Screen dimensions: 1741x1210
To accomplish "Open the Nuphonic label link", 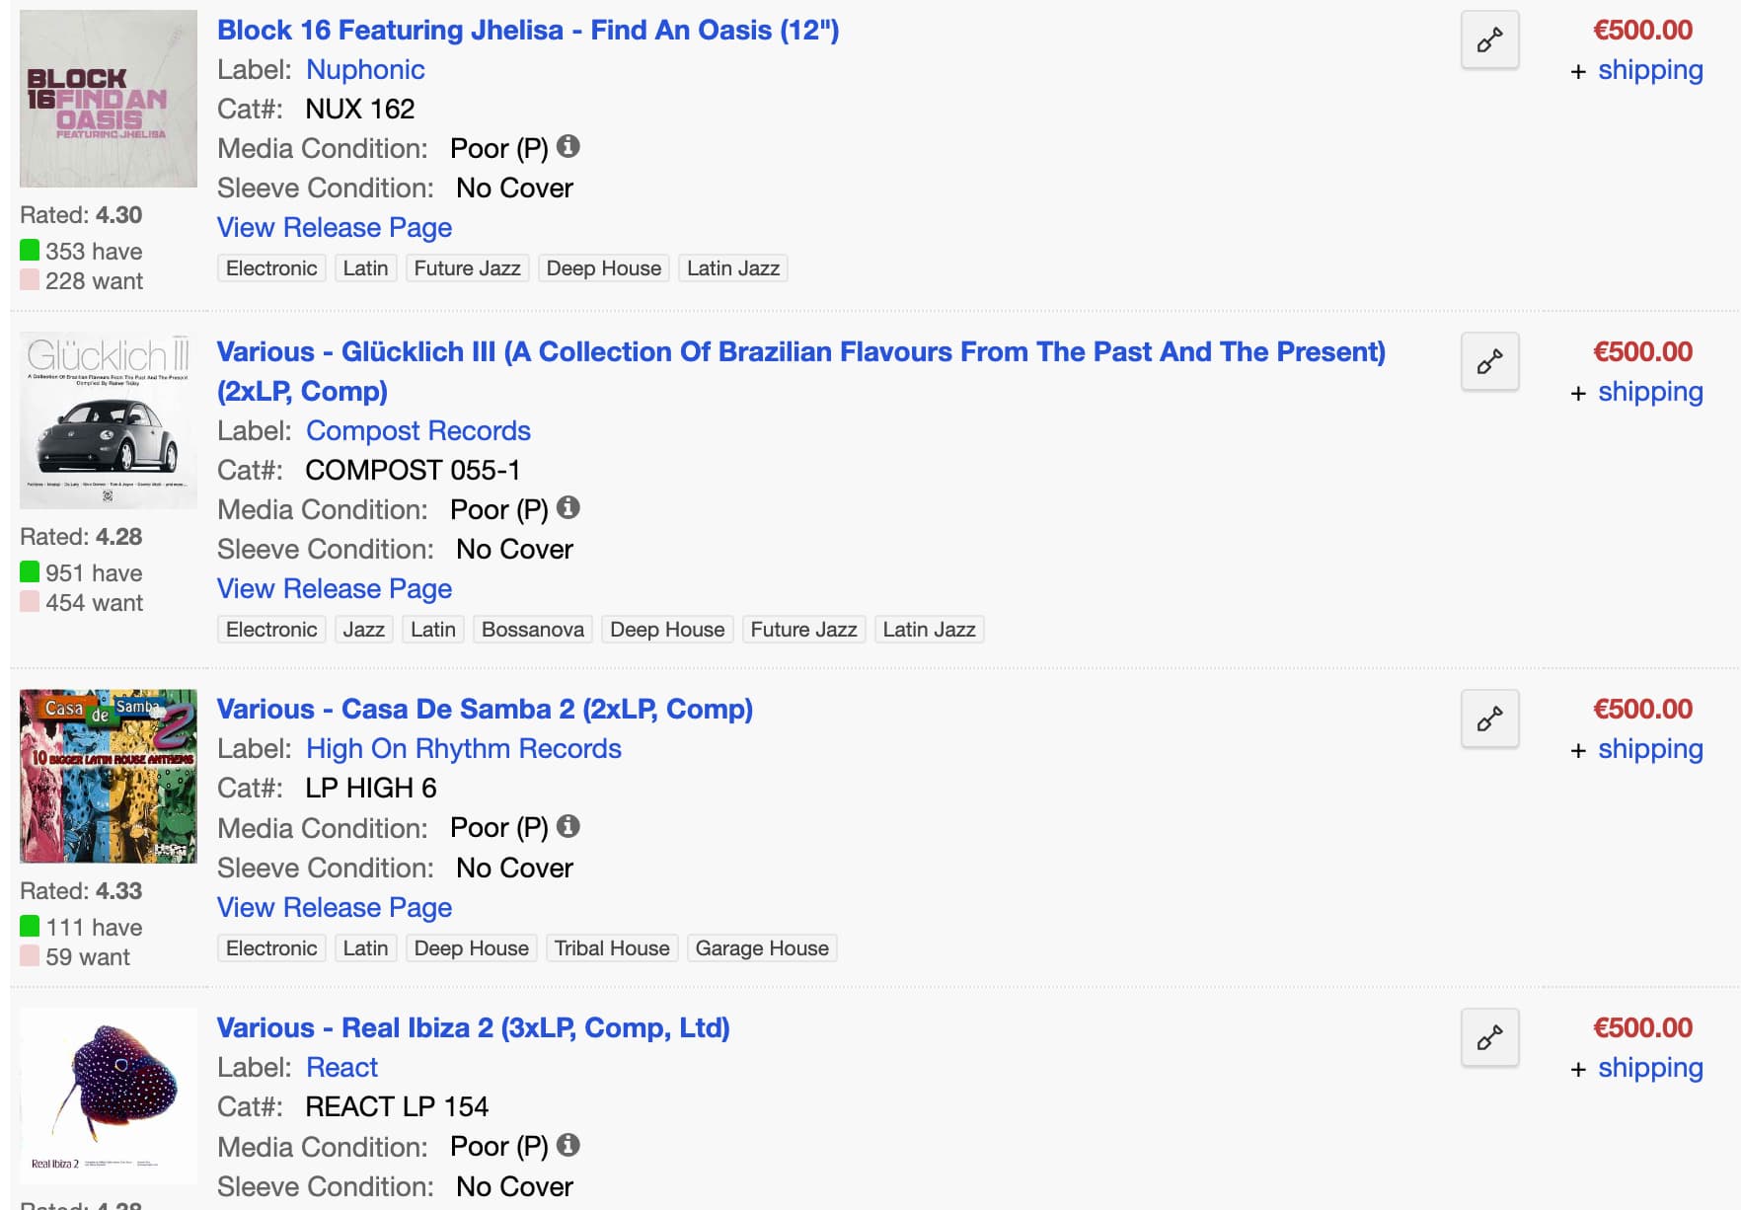I will tap(365, 70).
